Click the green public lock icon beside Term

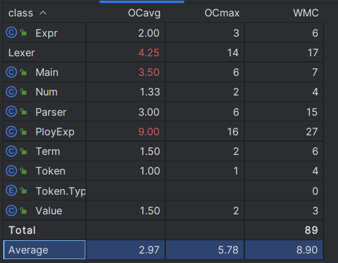point(23,151)
